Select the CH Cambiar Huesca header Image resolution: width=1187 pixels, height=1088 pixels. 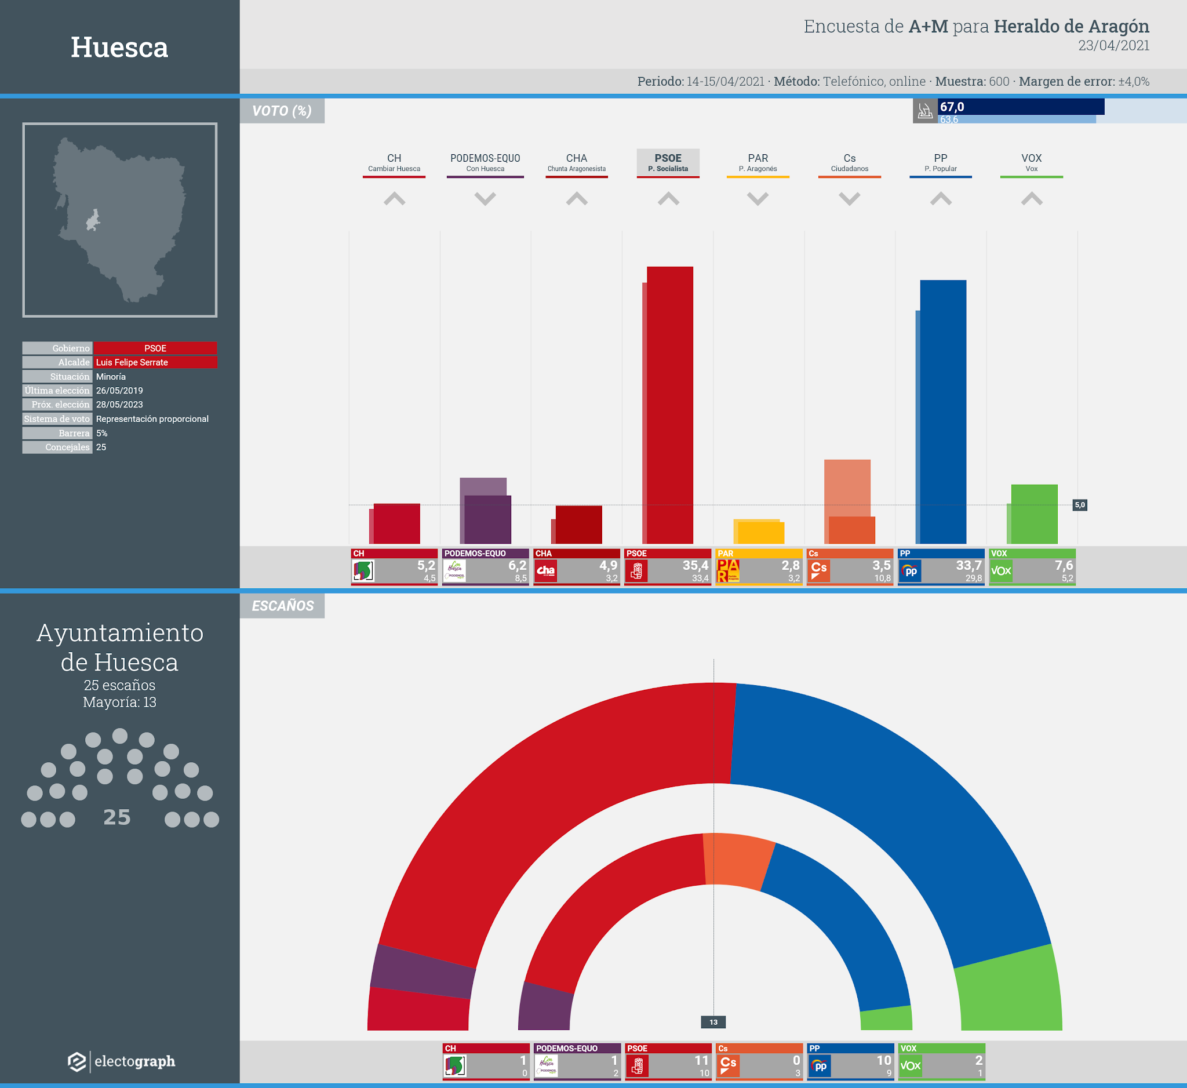click(x=395, y=163)
